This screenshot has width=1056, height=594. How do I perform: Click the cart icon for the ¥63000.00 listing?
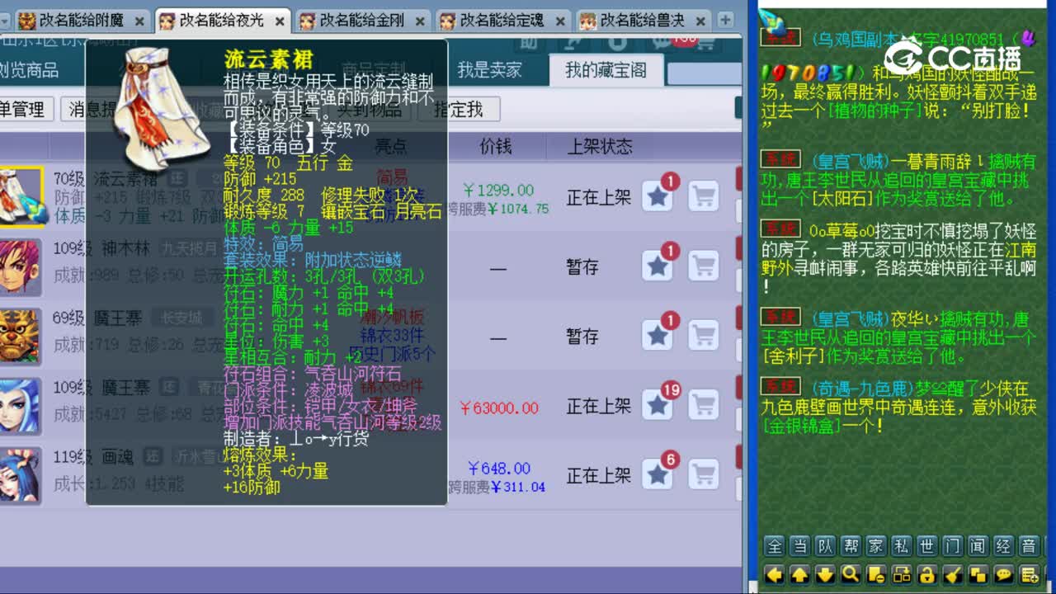coord(704,405)
